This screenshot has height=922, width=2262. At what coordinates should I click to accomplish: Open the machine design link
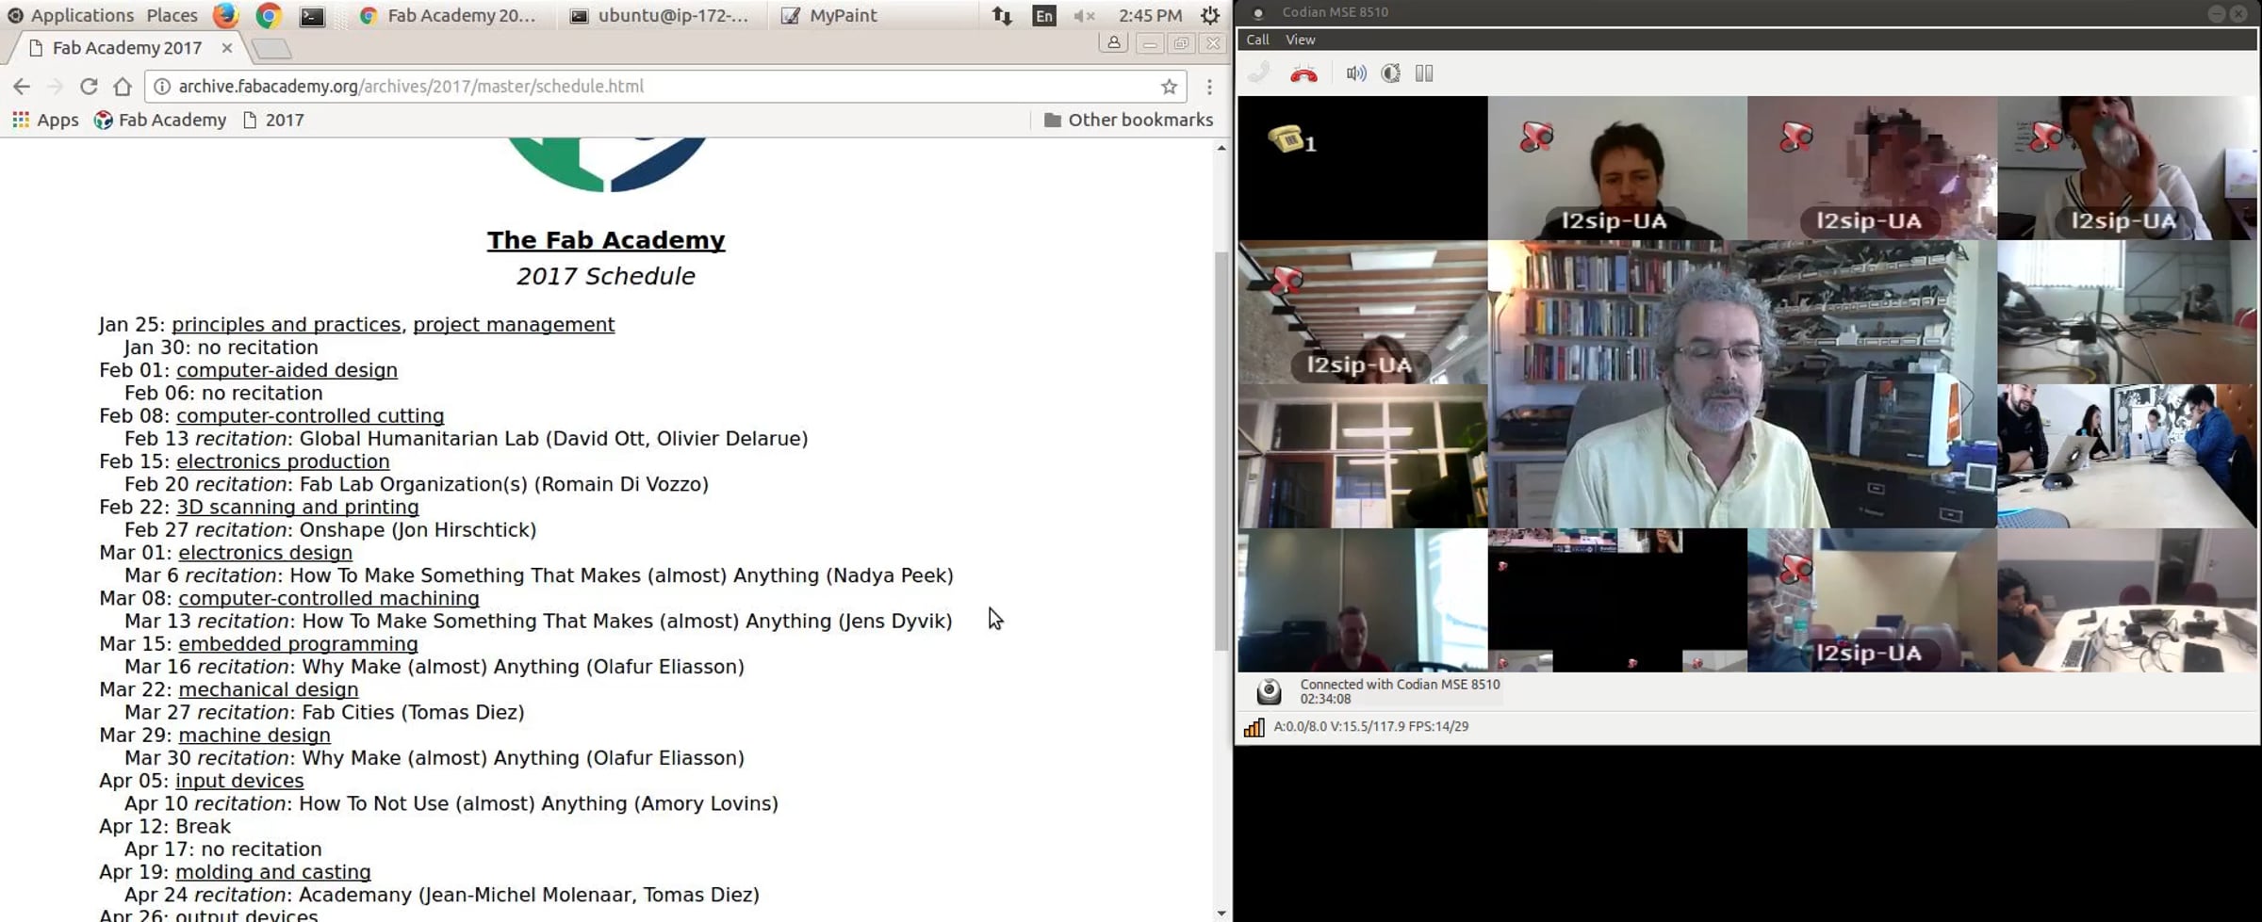254,735
